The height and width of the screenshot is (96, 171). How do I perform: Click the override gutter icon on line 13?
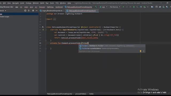[x=43, y=30]
